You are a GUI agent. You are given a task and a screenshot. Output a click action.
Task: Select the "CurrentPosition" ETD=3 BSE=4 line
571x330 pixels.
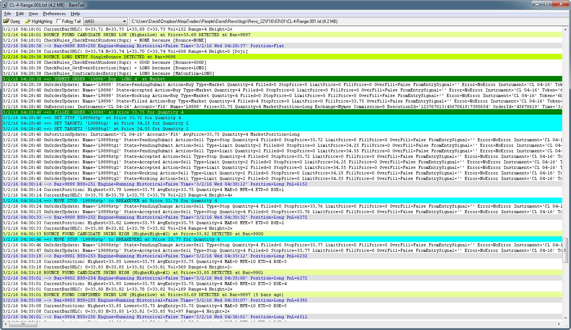coord(282,284)
